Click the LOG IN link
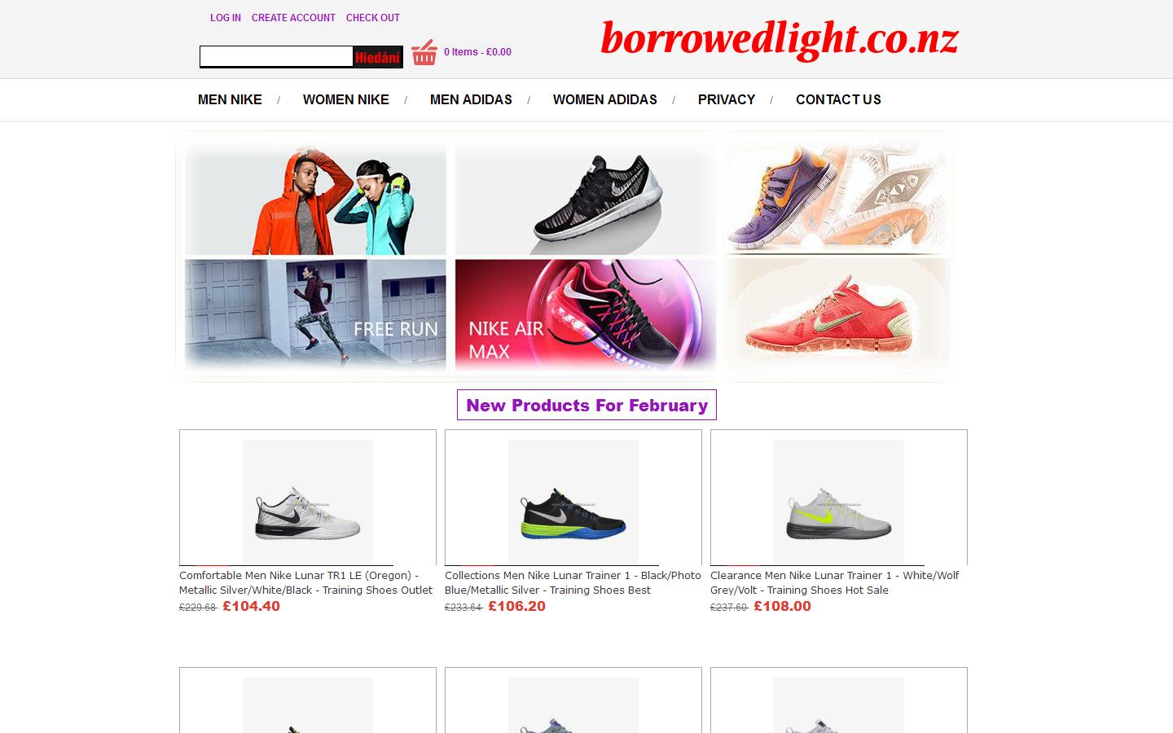This screenshot has height=733, width=1173. pos(225,17)
